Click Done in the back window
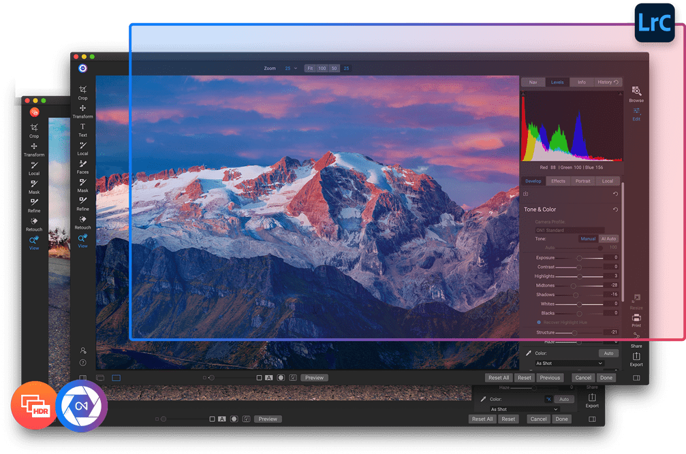Viewport: 686px width, 454px height. (562, 419)
